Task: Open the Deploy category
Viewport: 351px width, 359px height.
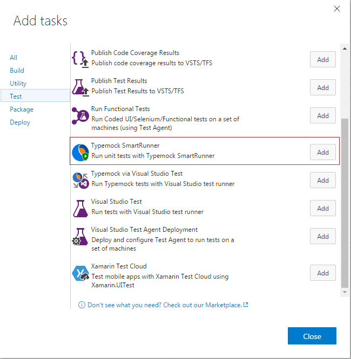Action: pyautogui.click(x=20, y=122)
